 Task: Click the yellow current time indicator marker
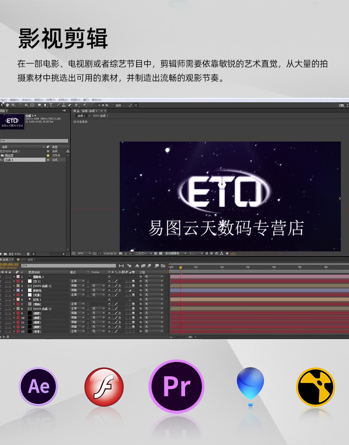click(181, 267)
